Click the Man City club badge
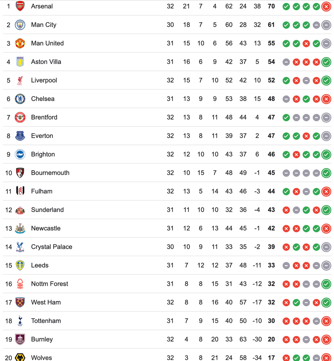This screenshot has width=334, height=361. point(20,25)
